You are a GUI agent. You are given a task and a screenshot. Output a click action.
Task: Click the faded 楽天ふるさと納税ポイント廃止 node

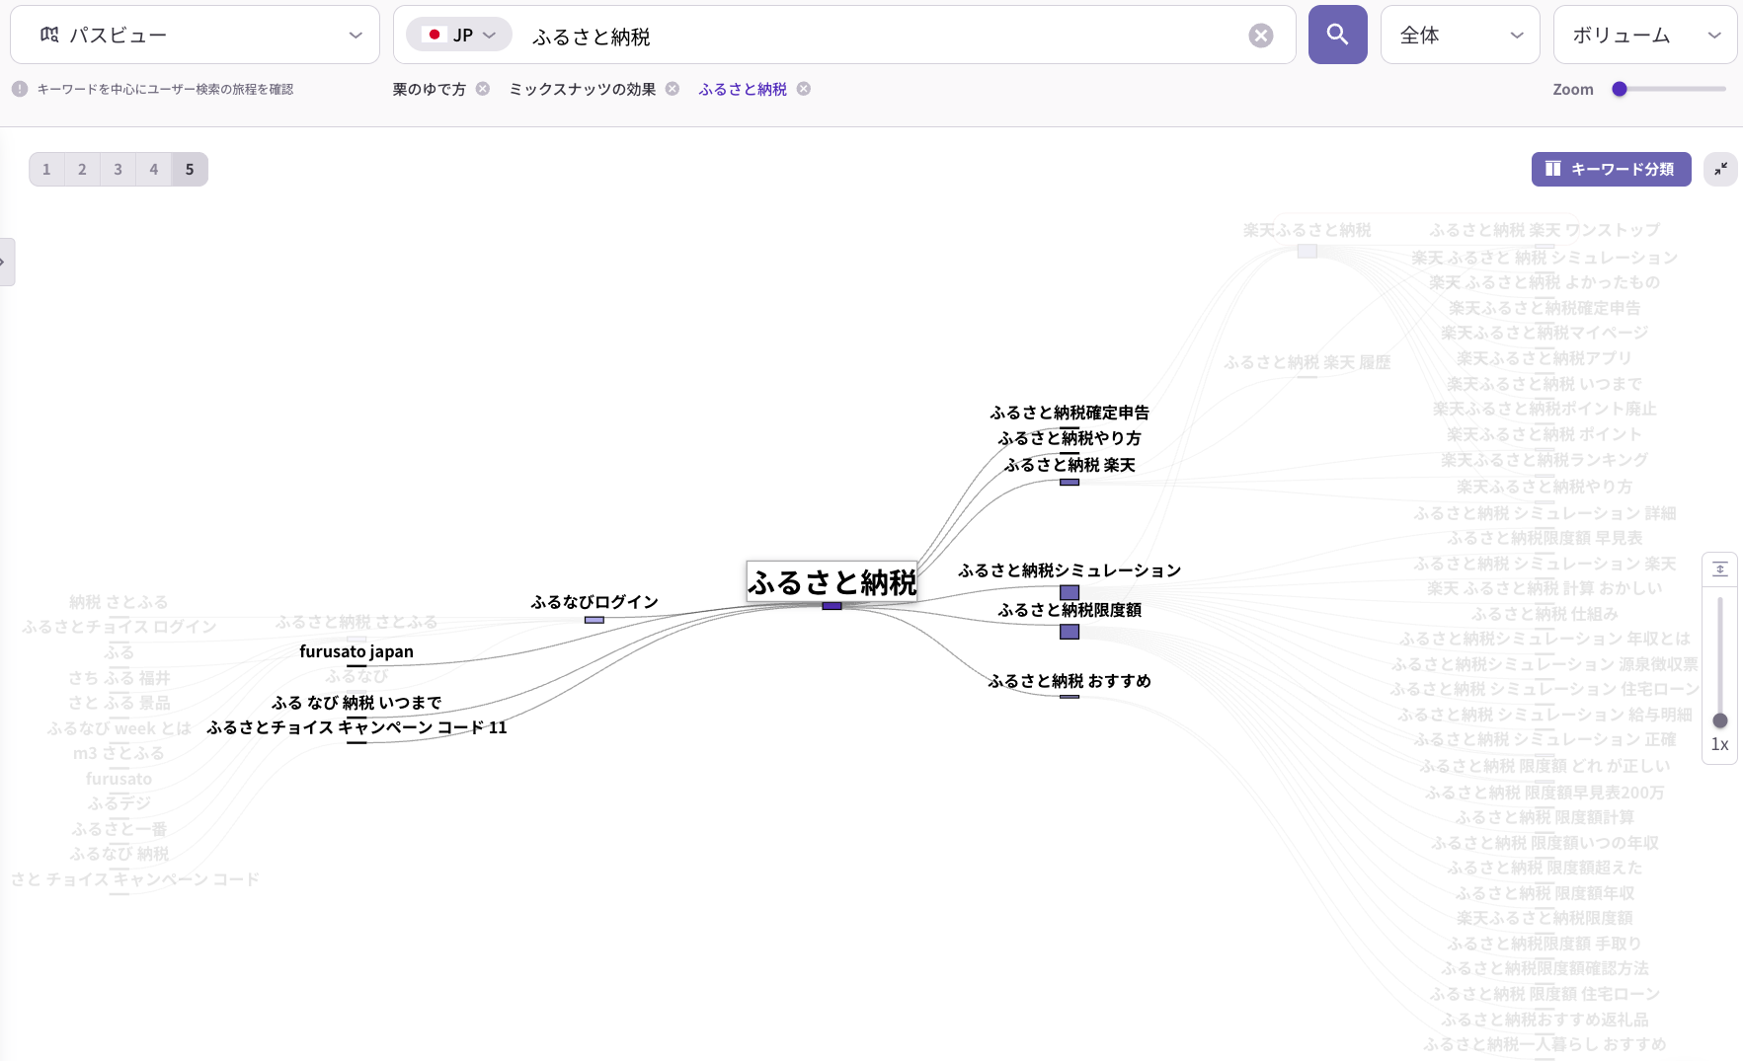1545,409
